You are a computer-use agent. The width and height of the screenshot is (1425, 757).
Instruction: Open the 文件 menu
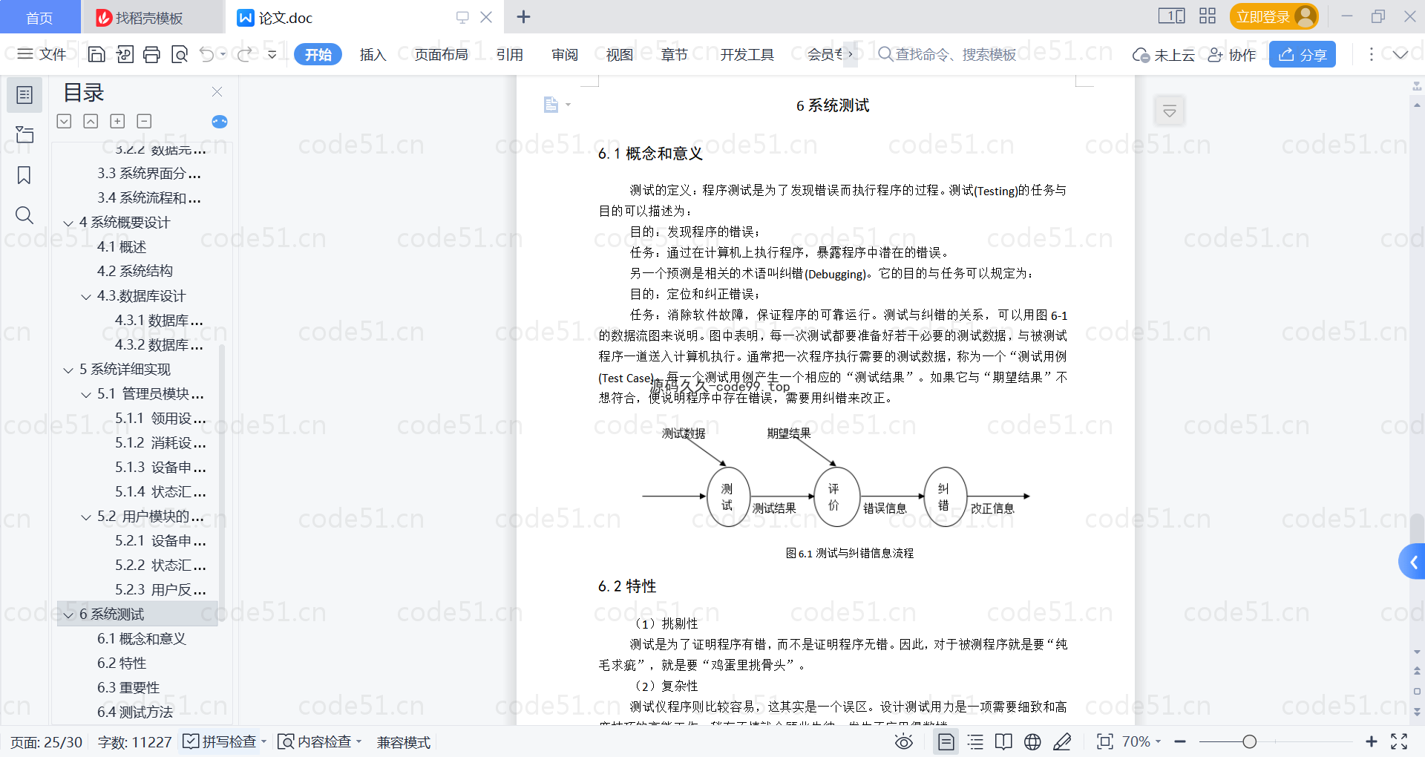click(x=42, y=54)
